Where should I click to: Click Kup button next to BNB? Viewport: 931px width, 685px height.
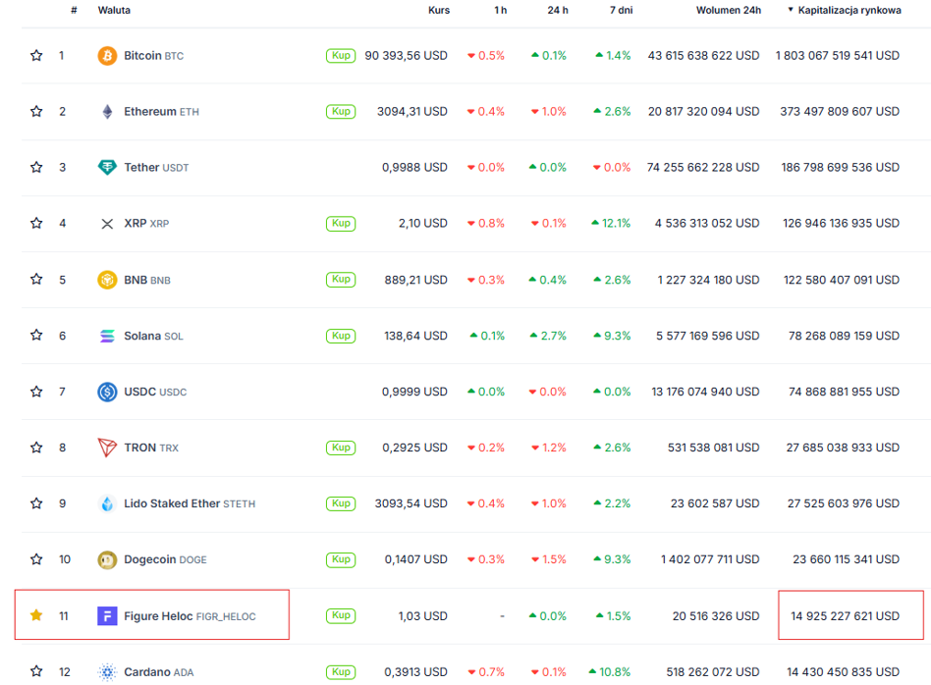pos(341,279)
